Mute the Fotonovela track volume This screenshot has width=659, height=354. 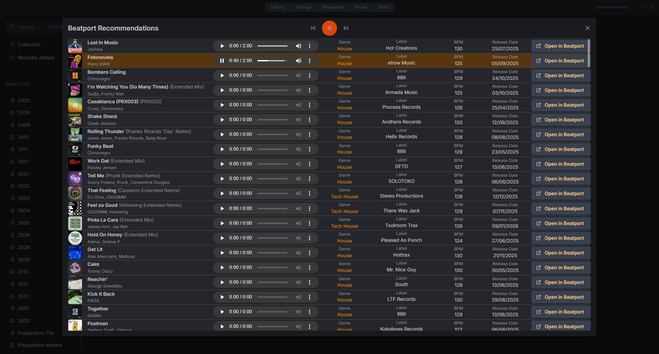(x=298, y=60)
